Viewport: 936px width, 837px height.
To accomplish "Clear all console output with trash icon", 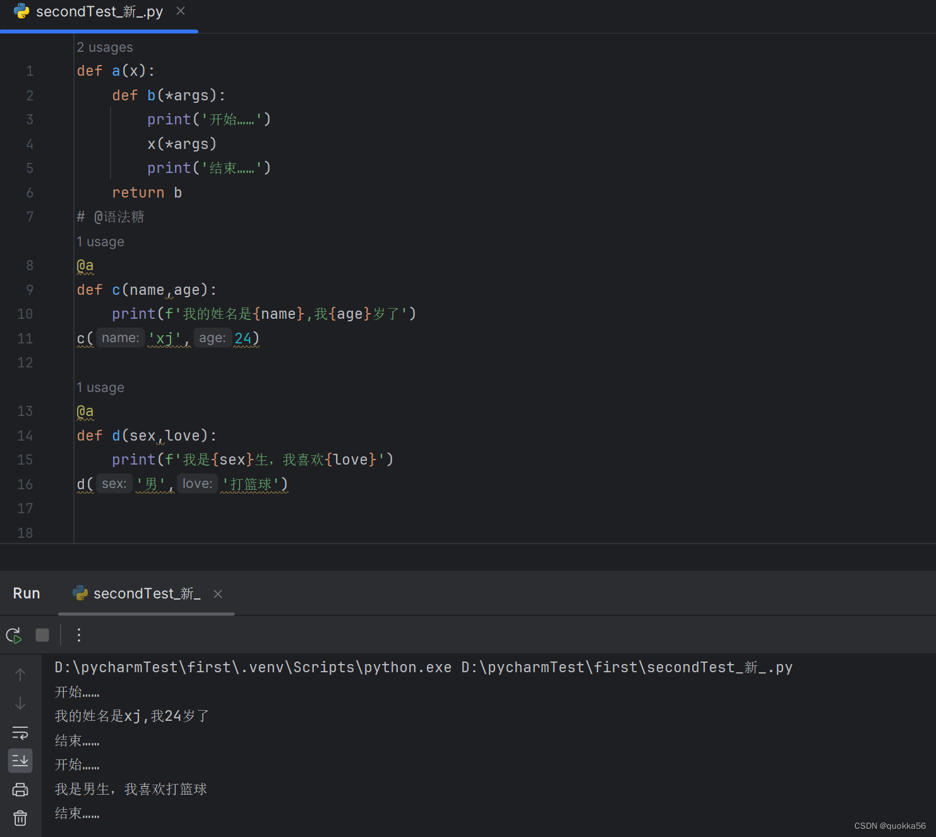I will (20, 818).
